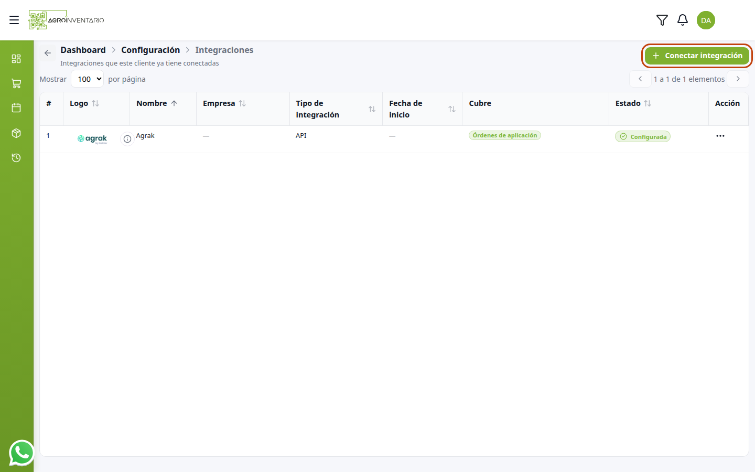Screen dimensions: 755x472
Task: Navigate to Configuración breadcrumb
Action: [150, 50]
